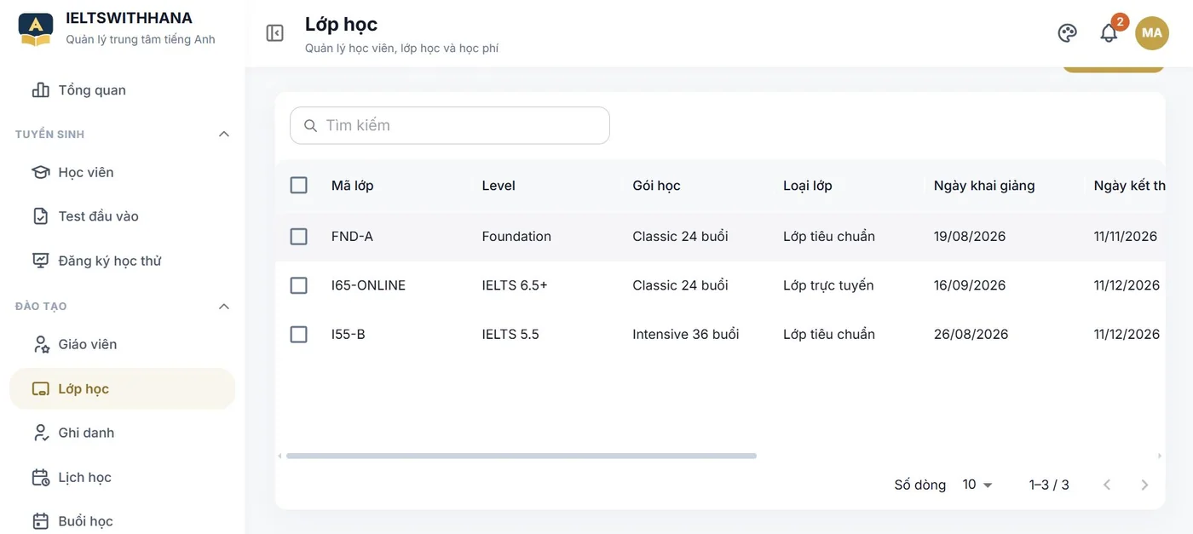Screen dimensions: 1193x534
Task: Open Tổng quan in the sidebar
Action: click(x=122, y=90)
